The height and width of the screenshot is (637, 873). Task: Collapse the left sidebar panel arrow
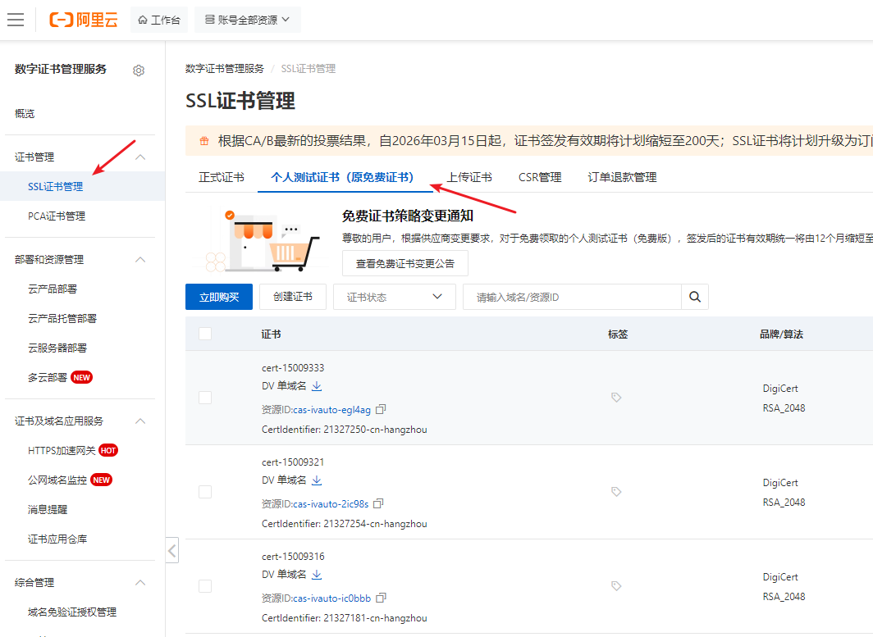point(172,551)
